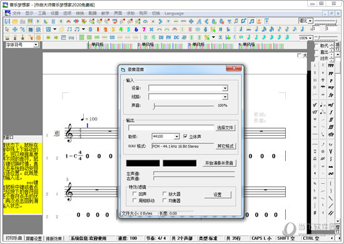Open the 线路 line dropdown

tap(225, 97)
